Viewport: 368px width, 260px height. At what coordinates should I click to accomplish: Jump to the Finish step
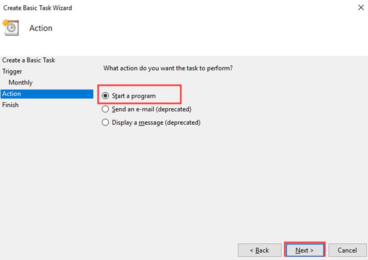point(10,105)
